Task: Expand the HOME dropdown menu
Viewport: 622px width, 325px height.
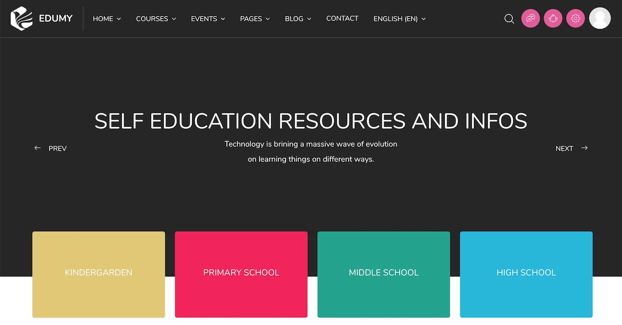Action: tap(106, 19)
